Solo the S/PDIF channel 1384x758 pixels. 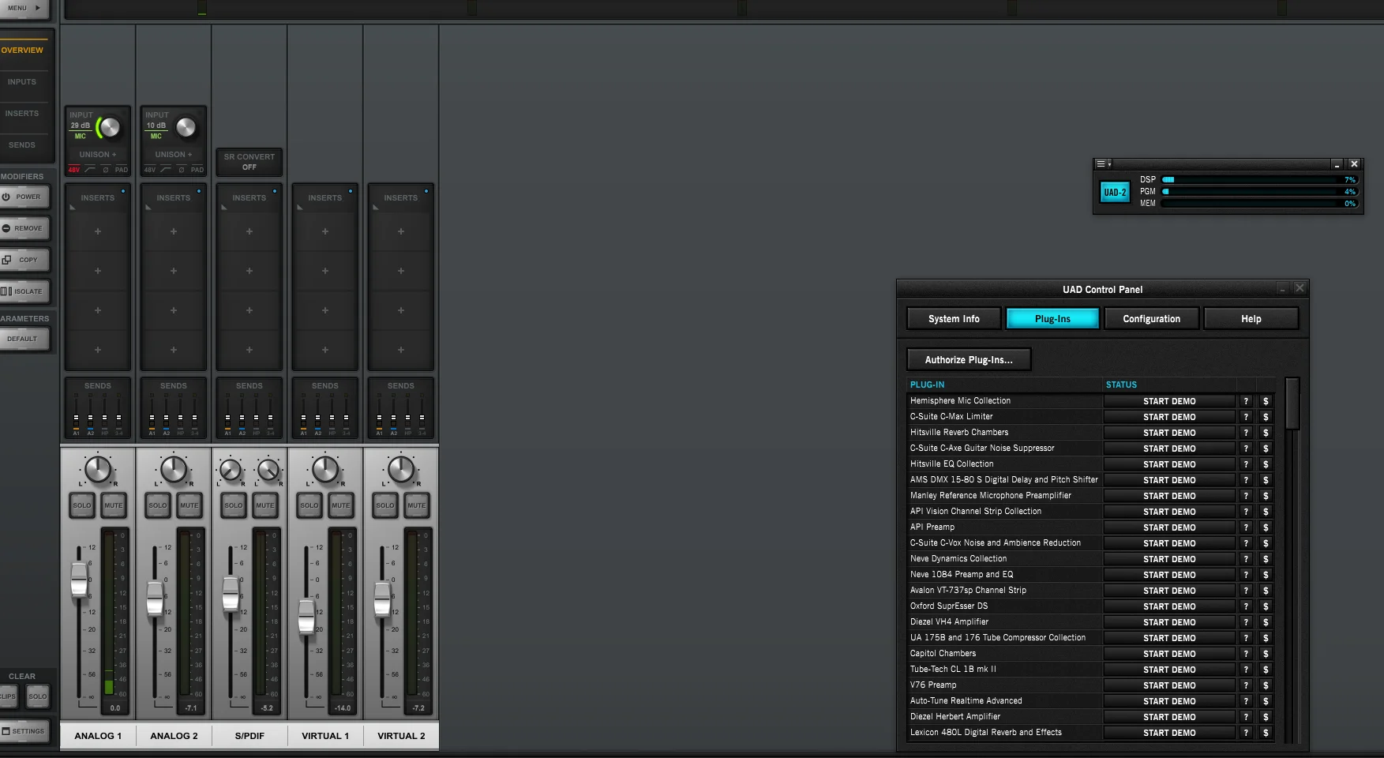pyautogui.click(x=234, y=505)
